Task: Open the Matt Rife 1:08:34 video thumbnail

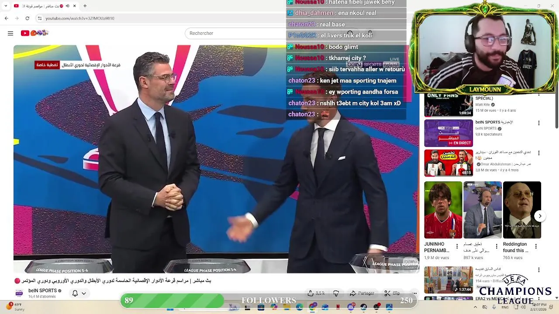Action: pyautogui.click(x=449, y=105)
